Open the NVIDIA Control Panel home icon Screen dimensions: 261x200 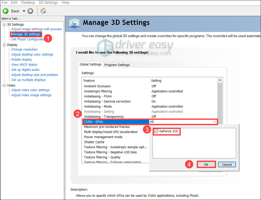(x=43, y=11)
